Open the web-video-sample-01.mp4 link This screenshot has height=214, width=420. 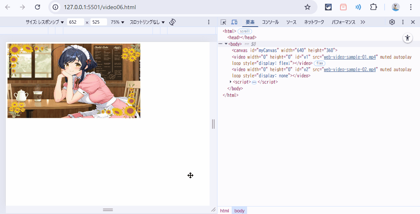click(x=350, y=57)
